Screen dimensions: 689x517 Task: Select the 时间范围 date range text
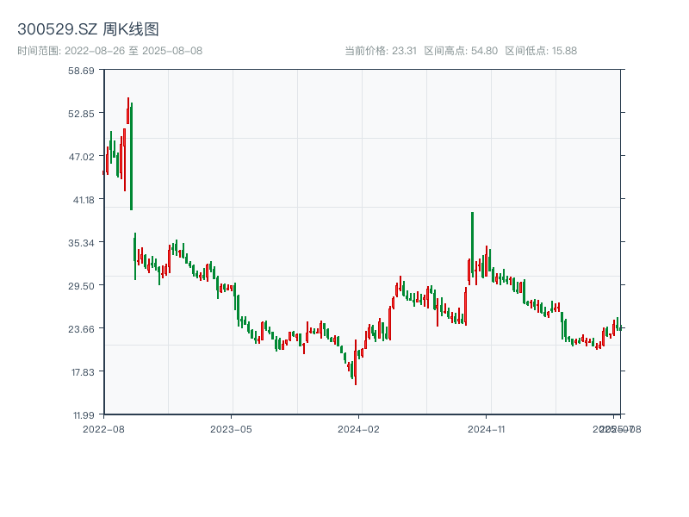(109, 51)
